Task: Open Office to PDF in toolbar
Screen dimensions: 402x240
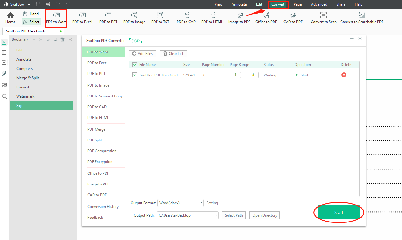Action: click(x=266, y=18)
